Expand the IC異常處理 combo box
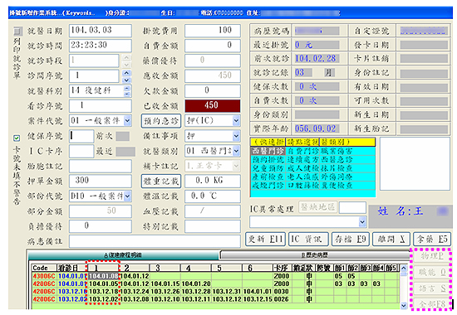This screenshot has height=315, width=457. coord(362,222)
